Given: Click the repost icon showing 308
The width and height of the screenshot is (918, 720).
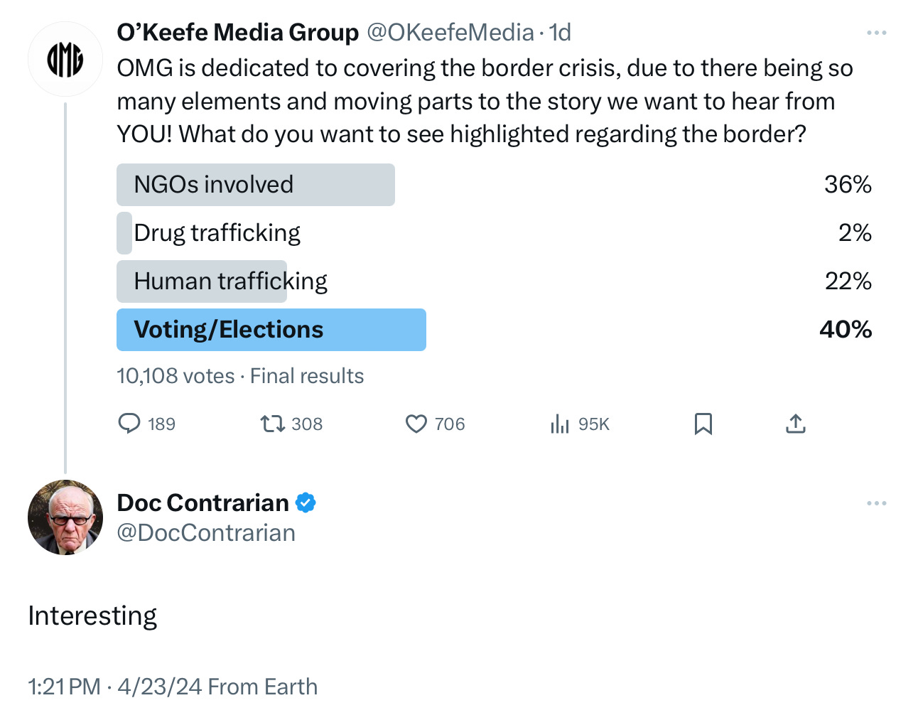Looking at the screenshot, I should (271, 424).
